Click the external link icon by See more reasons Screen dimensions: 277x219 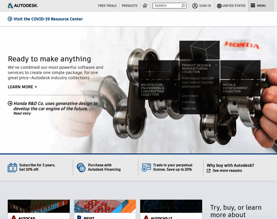(x=208, y=170)
